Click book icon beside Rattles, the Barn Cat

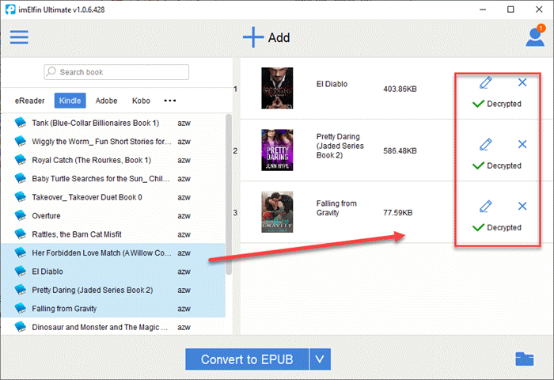pyautogui.click(x=21, y=234)
